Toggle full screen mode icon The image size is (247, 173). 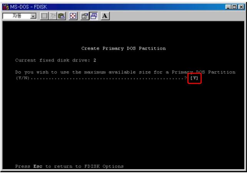pos(73,16)
